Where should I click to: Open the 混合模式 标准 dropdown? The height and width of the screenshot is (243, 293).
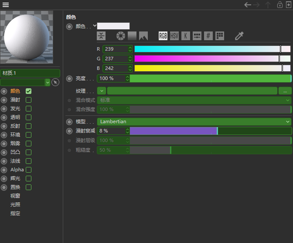[194, 100]
